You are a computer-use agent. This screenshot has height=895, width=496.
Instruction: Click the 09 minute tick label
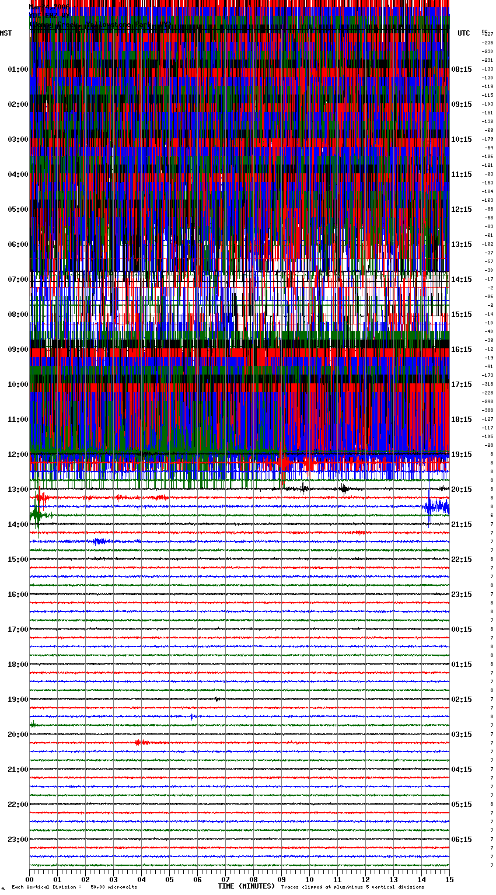281,880
